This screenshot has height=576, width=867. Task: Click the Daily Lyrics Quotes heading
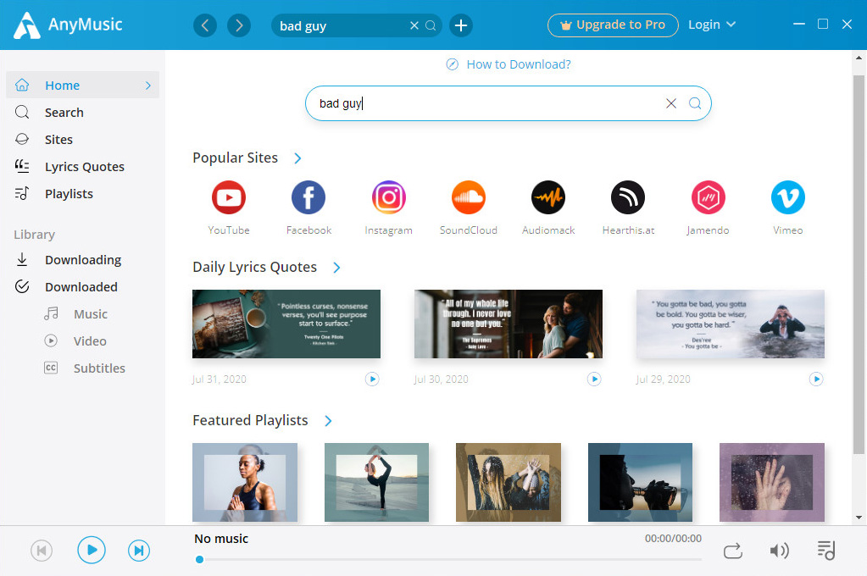coord(254,268)
